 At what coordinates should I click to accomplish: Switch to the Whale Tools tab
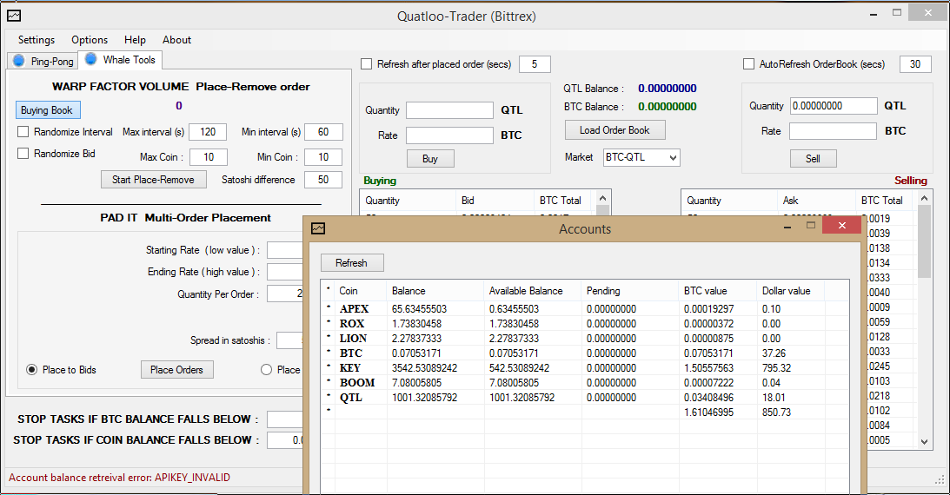coord(121,59)
